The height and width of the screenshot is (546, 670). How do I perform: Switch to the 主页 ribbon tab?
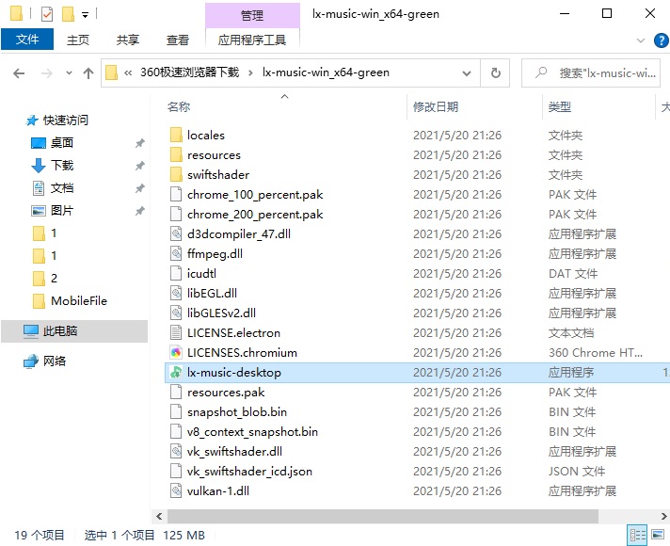pos(78,40)
